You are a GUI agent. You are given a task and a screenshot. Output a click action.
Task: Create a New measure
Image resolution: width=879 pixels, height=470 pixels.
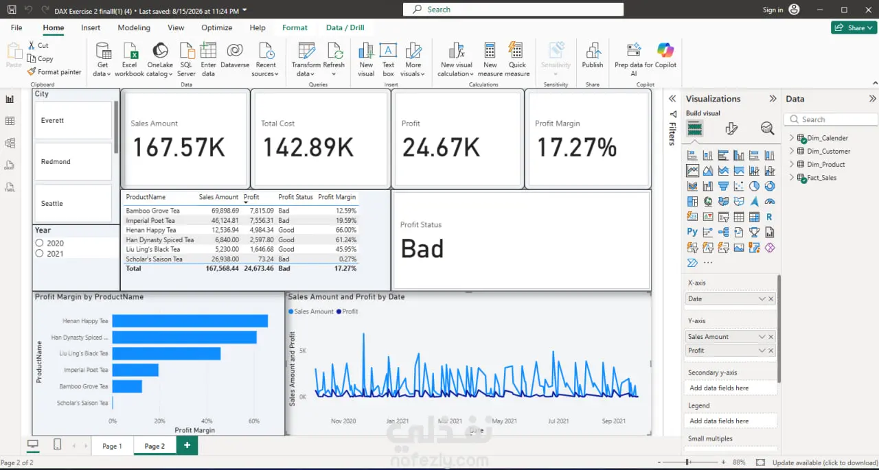[x=490, y=59]
